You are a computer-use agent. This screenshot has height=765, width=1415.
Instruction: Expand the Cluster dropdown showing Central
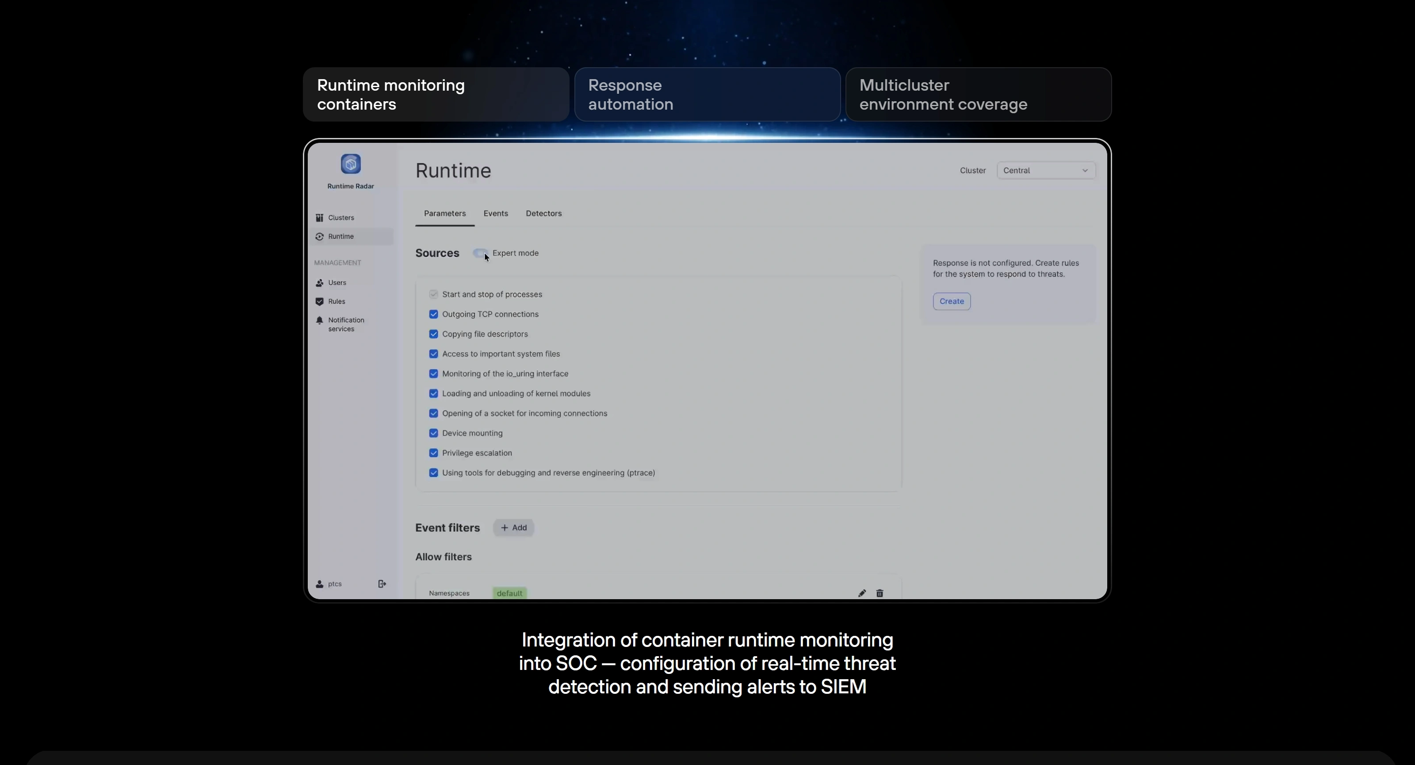click(1046, 170)
